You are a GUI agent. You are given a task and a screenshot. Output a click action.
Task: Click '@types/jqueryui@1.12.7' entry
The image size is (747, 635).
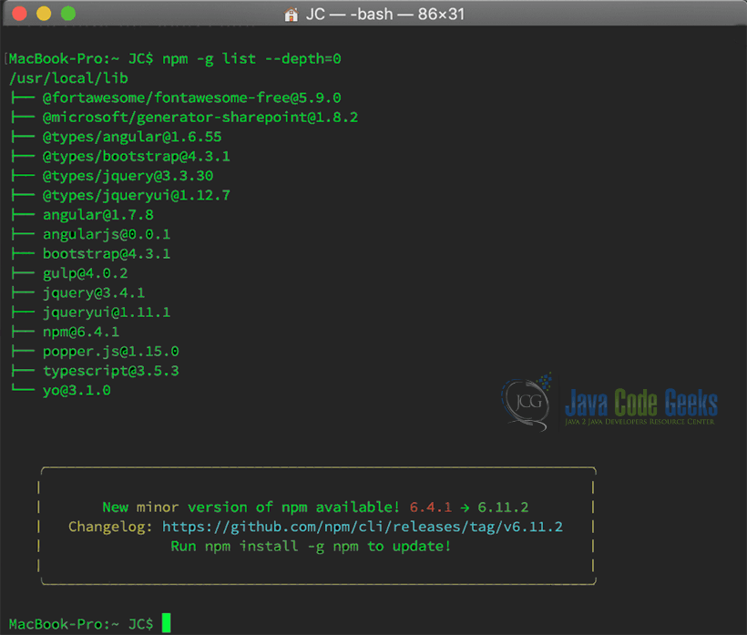[x=137, y=195]
